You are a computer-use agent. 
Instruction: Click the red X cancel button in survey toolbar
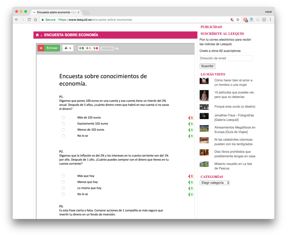(x=41, y=48)
